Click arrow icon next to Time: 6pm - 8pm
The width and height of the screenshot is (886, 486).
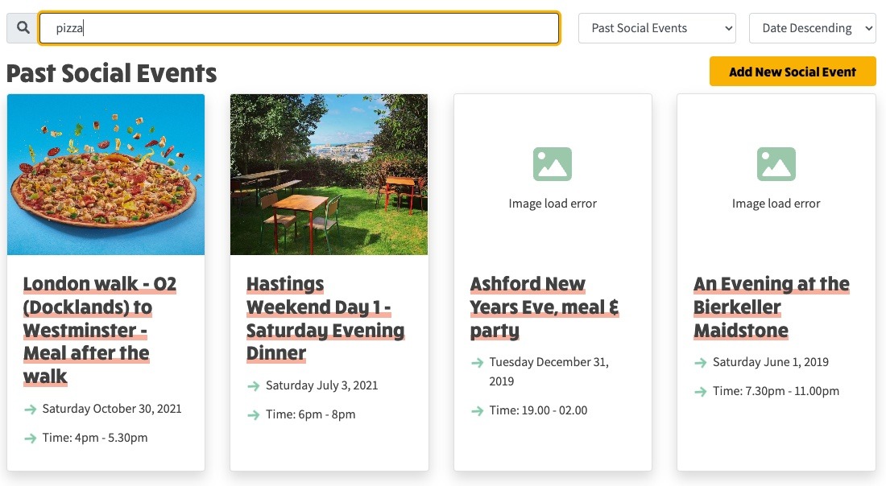(254, 415)
